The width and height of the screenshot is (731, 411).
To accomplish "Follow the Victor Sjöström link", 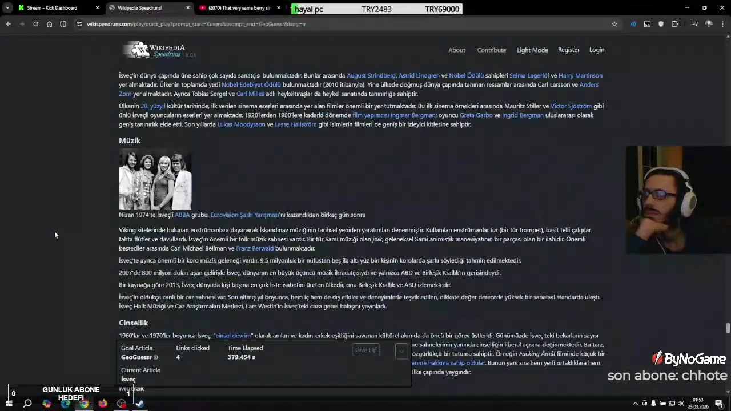I will tap(571, 106).
